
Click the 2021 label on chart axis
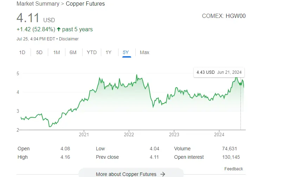click(84, 135)
